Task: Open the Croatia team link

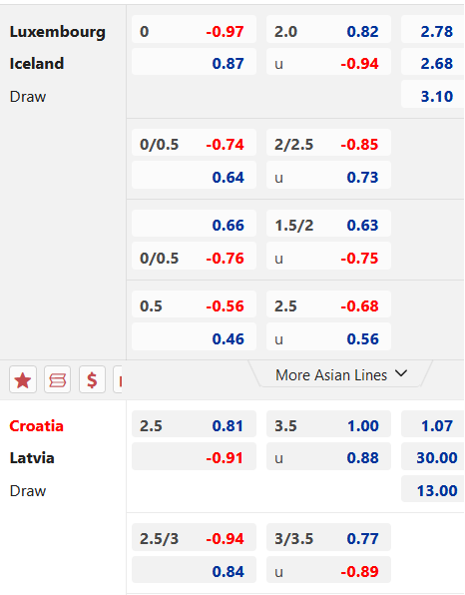Action: pos(36,425)
